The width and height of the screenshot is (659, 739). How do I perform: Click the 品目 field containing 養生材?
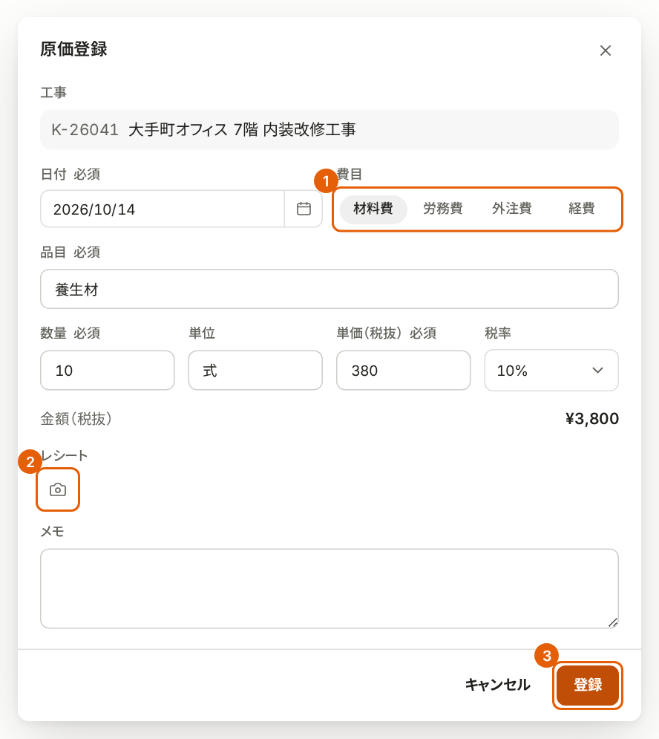(x=329, y=289)
